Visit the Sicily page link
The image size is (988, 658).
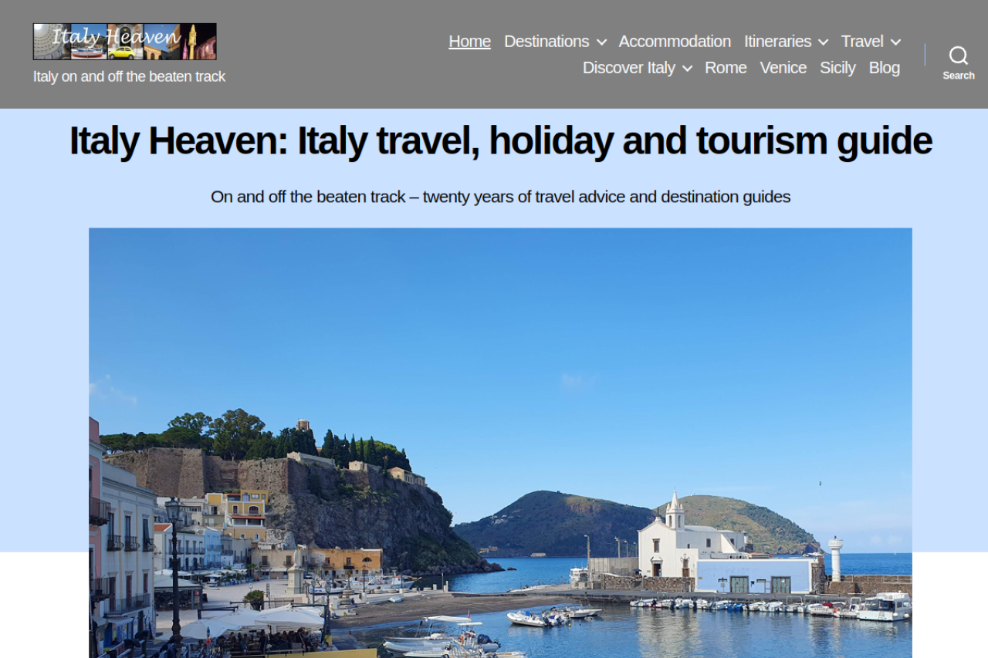point(837,68)
